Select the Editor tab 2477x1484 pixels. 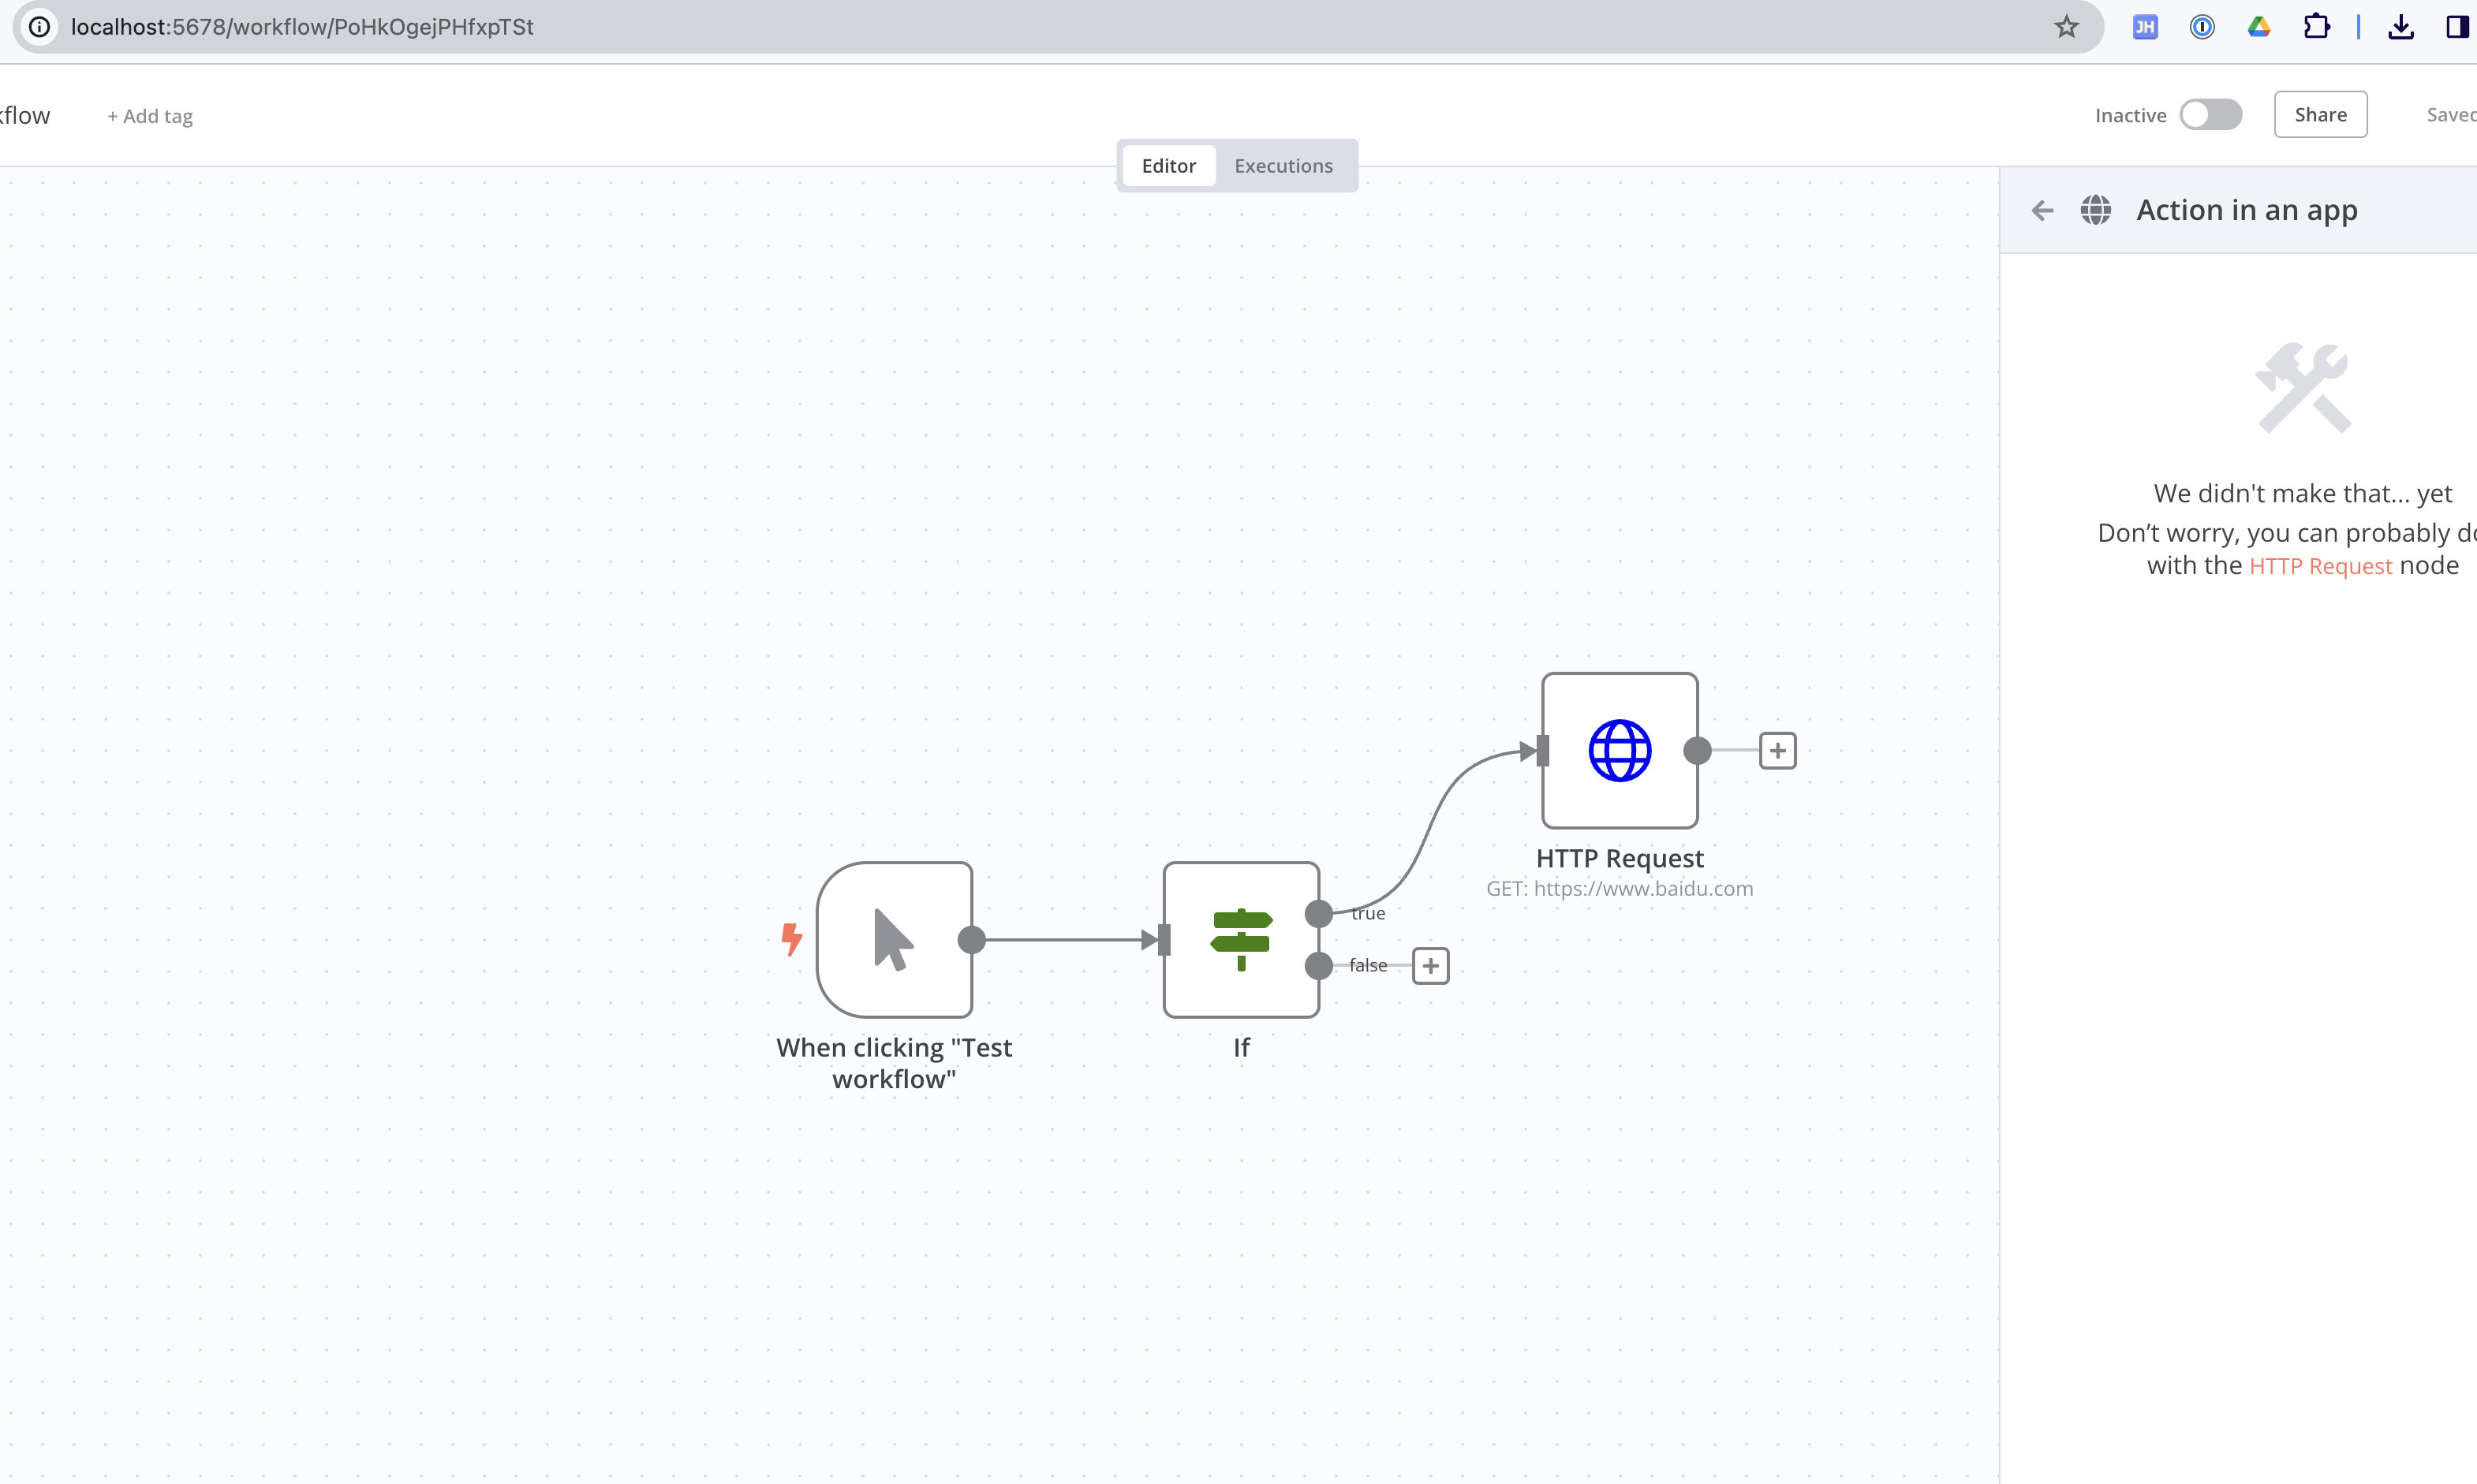tap(1168, 165)
